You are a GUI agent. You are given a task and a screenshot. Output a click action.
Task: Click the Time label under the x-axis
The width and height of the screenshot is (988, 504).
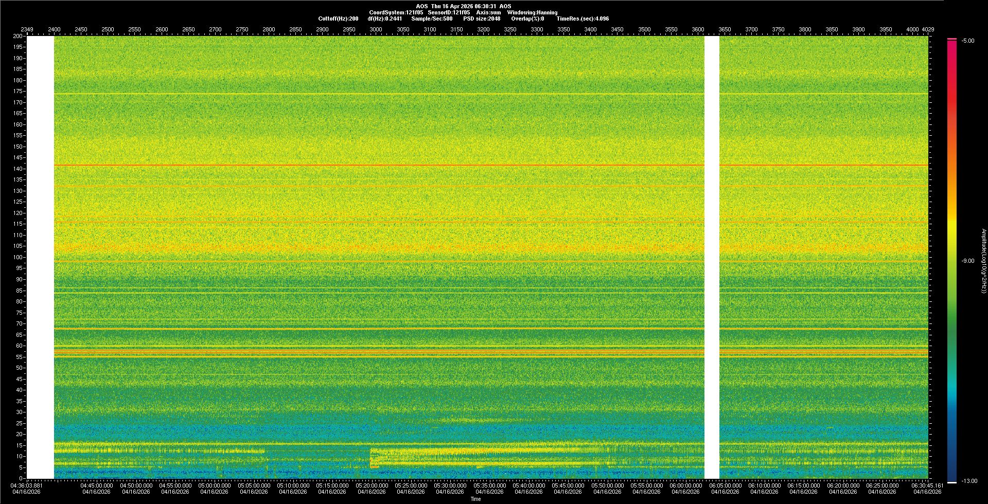(x=475, y=499)
